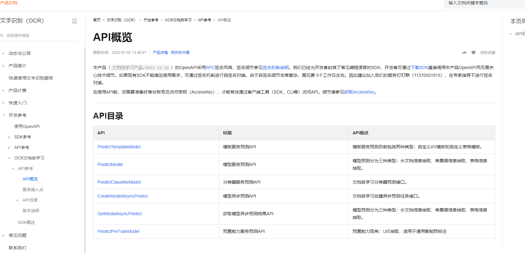Open PredictTemplateModel API link

coord(119,147)
